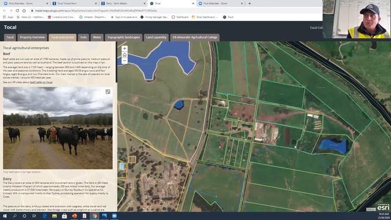Open the Photos app taskbar icon
The width and height of the screenshot is (391, 220).
coord(104,216)
